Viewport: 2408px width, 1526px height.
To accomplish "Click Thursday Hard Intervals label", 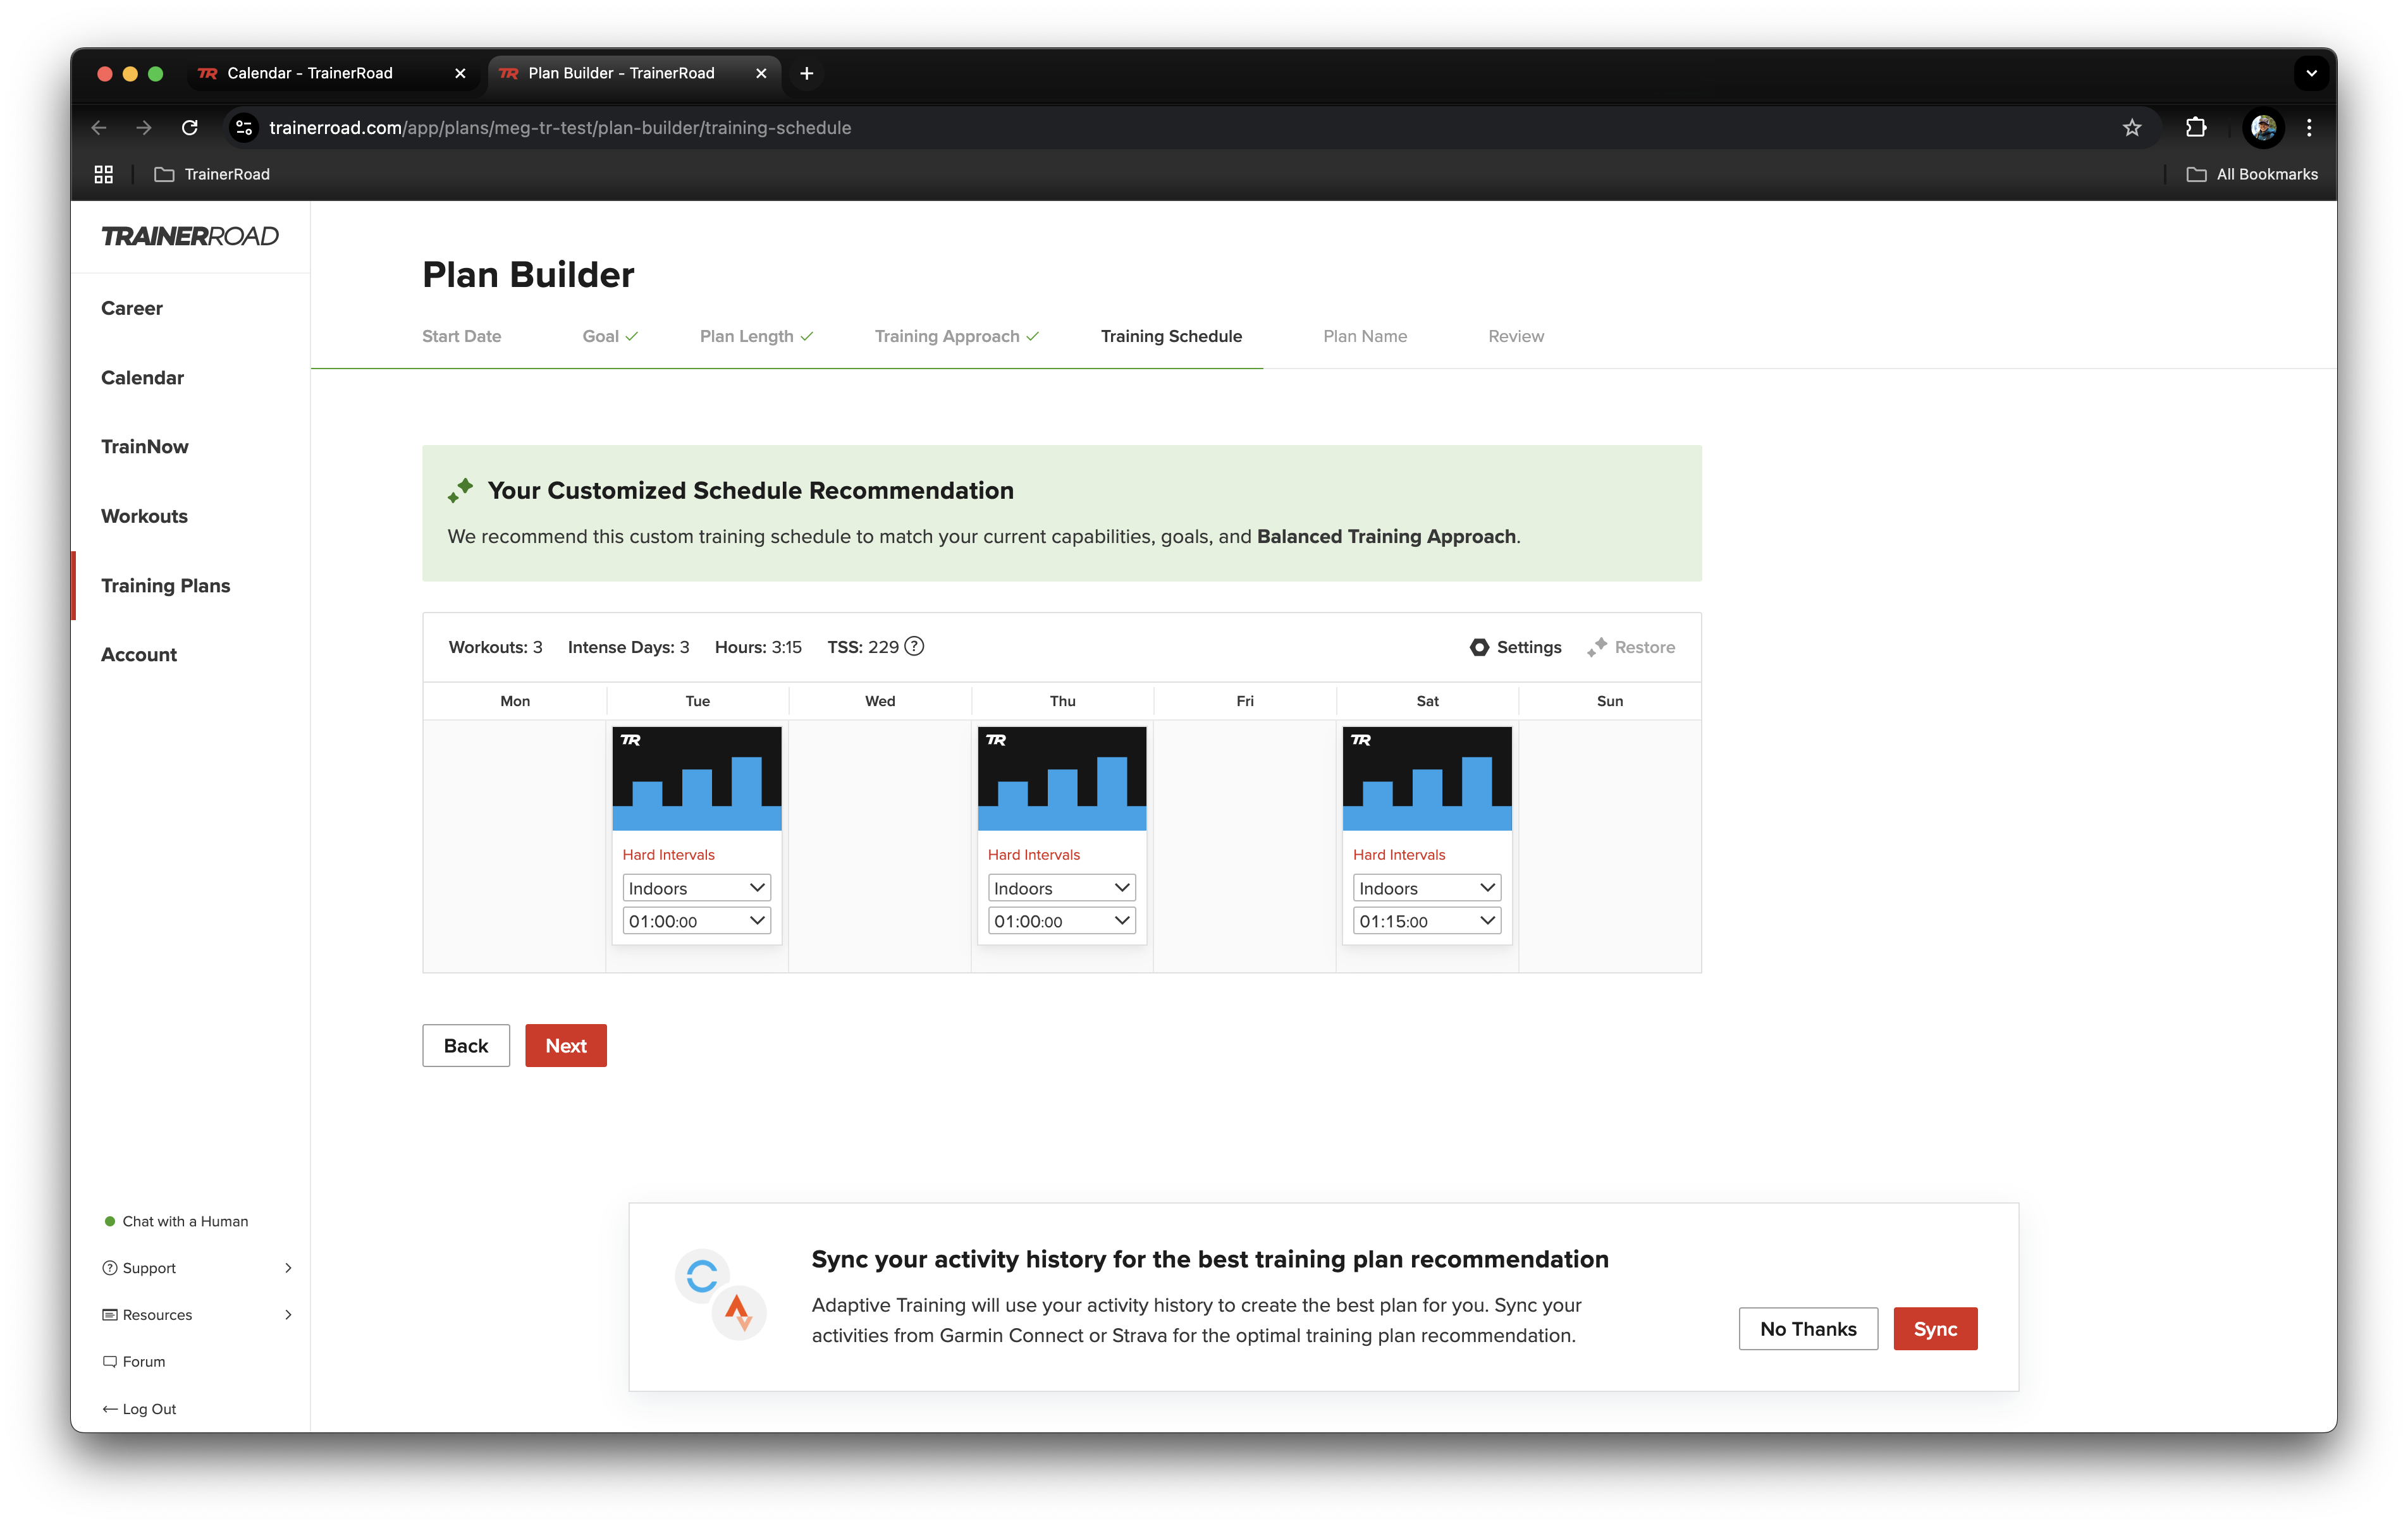I will pyautogui.click(x=1034, y=855).
